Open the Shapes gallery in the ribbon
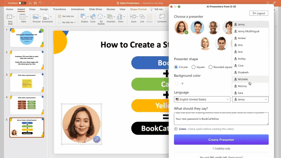 pos(84,18)
